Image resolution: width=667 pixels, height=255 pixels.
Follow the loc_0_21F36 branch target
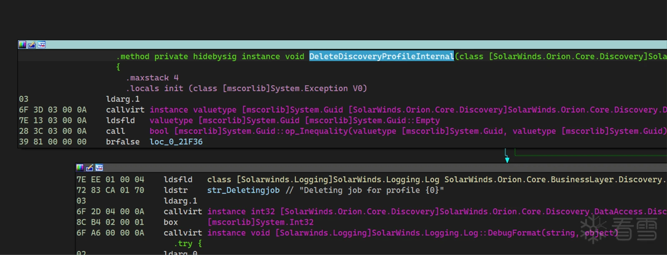(x=176, y=142)
